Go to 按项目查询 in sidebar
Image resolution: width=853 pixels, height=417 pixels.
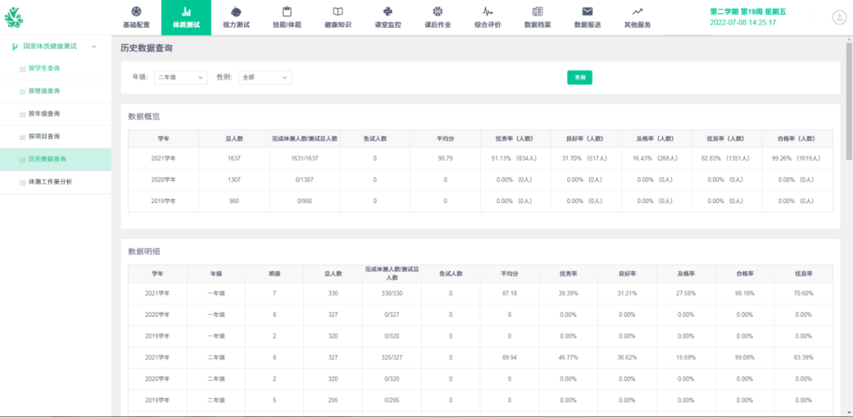[x=55, y=136]
